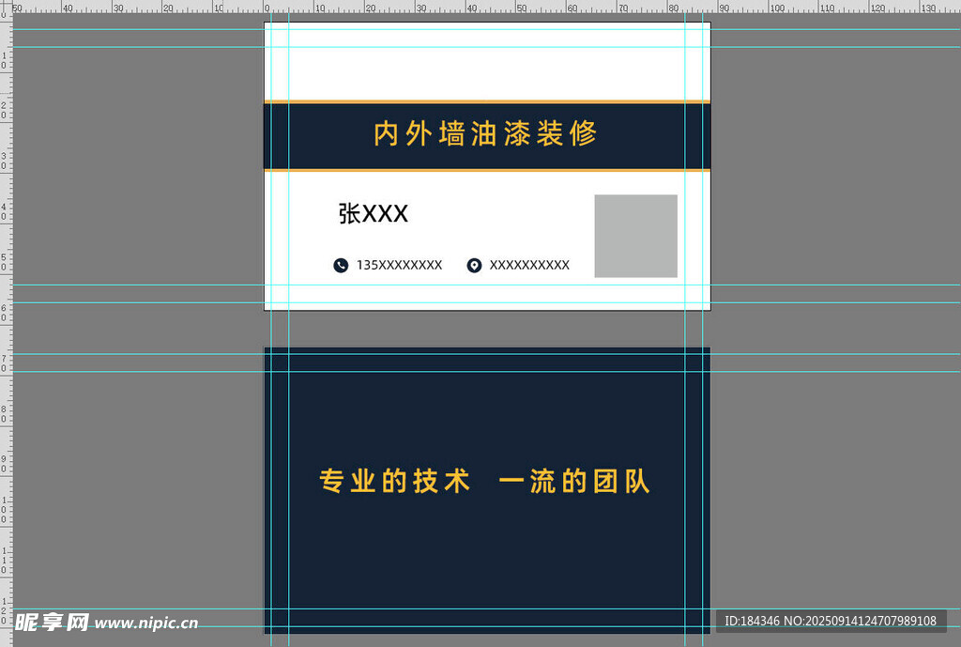The height and width of the screenshot is (647, 961).
Task: Click the white header area of front card
Action: pos(486,66)
